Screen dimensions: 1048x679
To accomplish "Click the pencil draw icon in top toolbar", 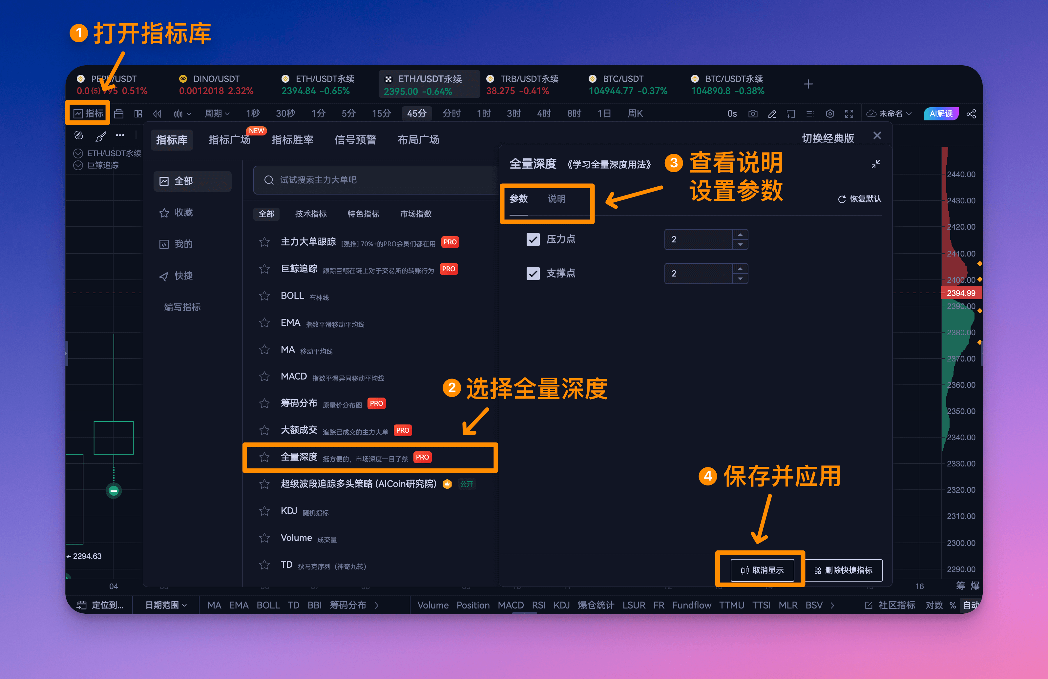I will 772,113.
